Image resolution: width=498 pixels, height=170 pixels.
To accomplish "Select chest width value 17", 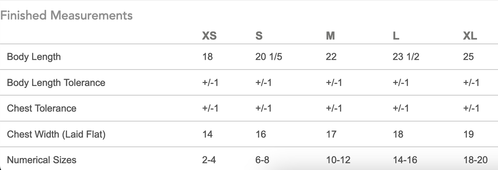I will (331, 134).
